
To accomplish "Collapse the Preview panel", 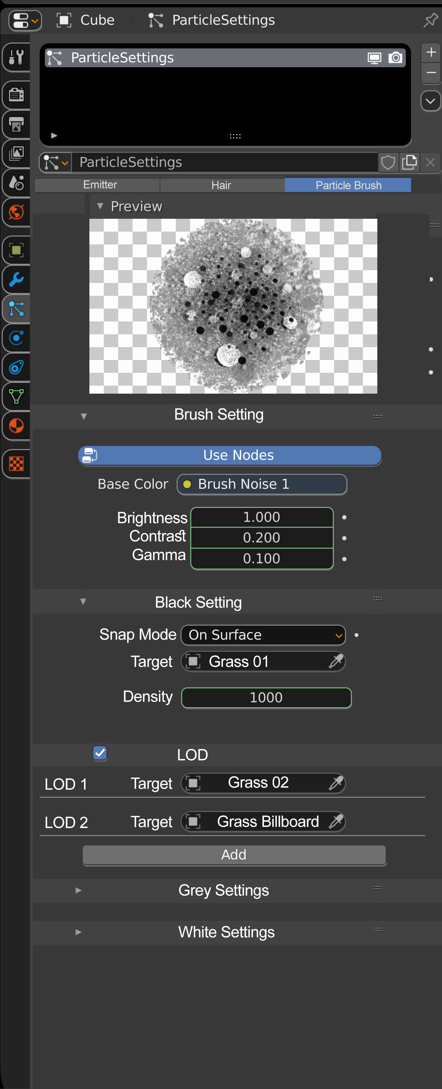I will pyautogui.click(x=100, y=206).
